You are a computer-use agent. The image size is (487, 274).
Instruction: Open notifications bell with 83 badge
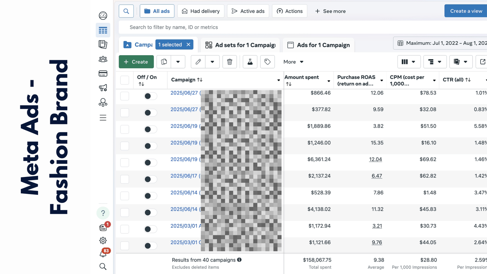[103, 254]
